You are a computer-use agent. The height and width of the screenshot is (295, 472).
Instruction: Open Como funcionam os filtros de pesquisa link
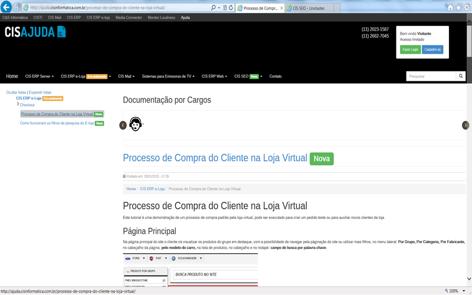[57, 123]
